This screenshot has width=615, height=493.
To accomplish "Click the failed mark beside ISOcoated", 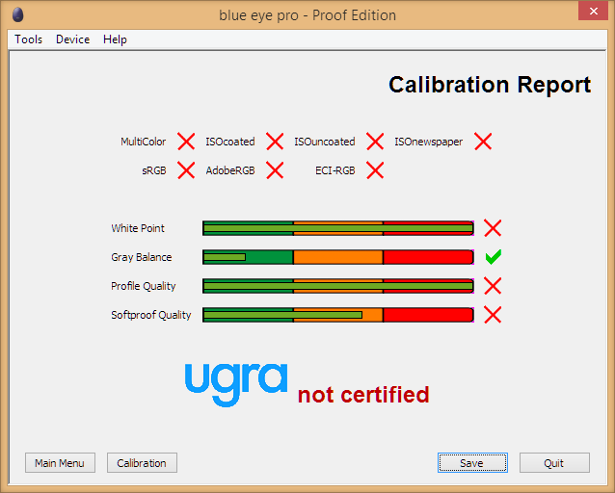I will coord(275,142).
